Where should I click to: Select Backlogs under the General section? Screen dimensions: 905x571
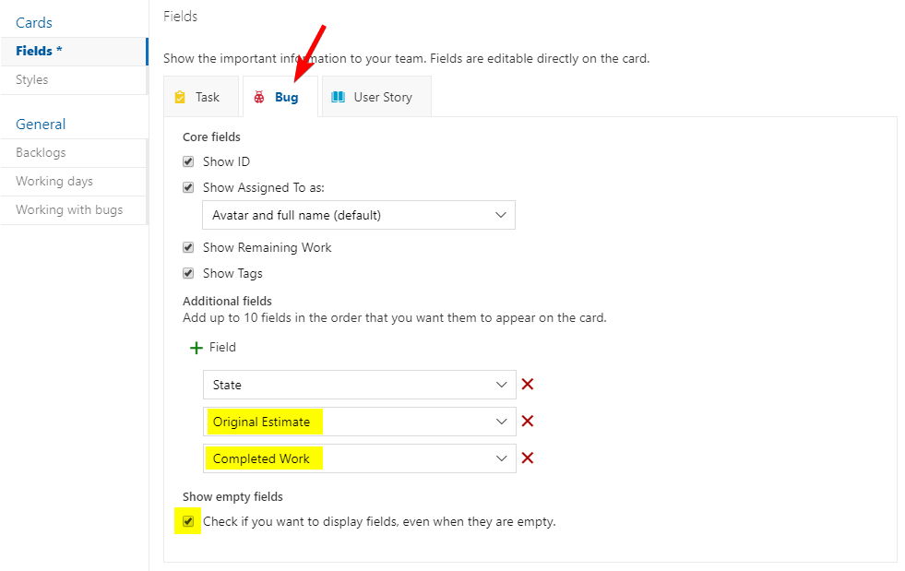point(40,152)
